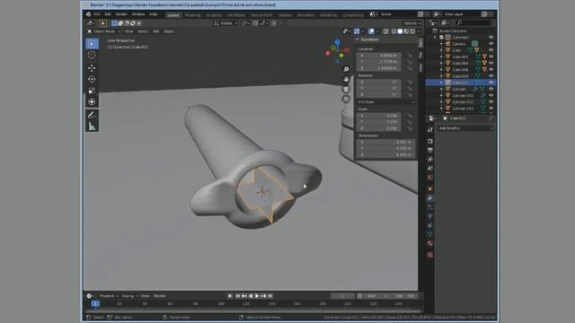575x323 pixels.
Task: Open the Window menu
Action: [x=138, y=14]
